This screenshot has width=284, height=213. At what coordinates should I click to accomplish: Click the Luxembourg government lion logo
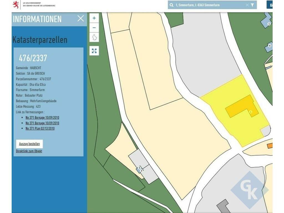[x=16, y=5]
